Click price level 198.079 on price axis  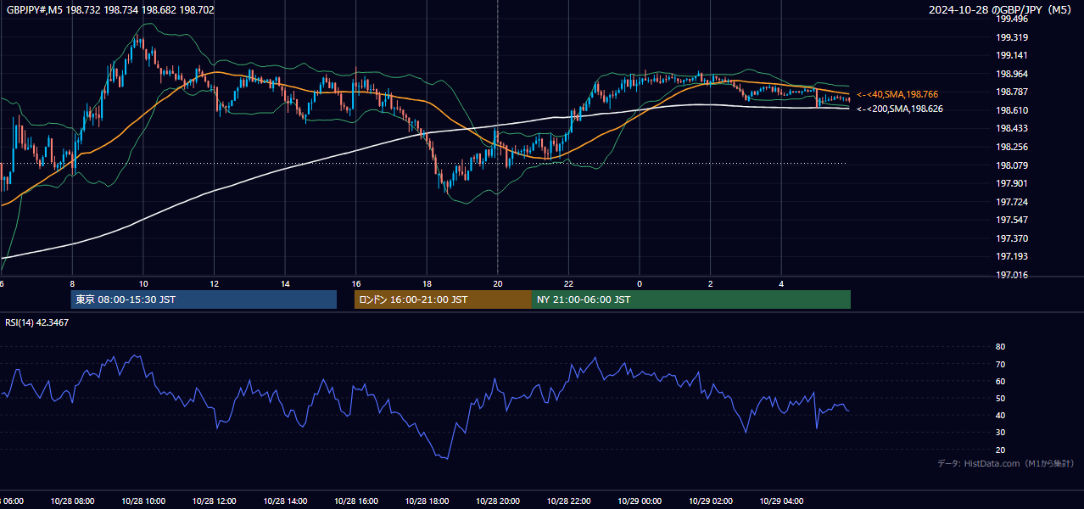point(1012,165)
